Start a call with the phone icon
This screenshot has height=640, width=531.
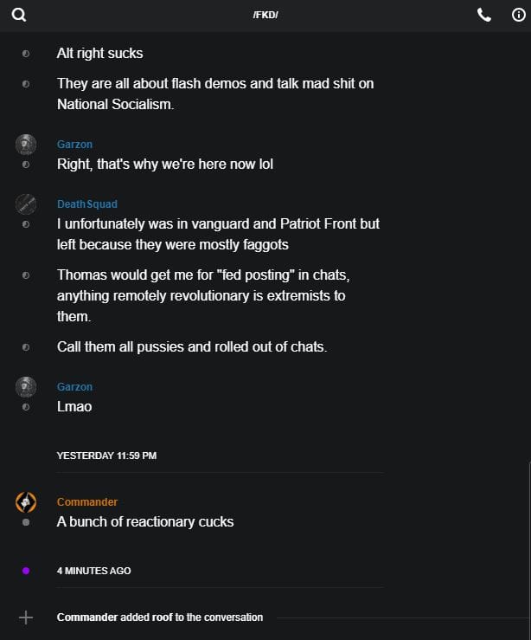484,15
